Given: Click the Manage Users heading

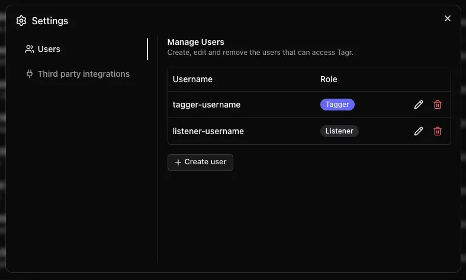Looking at the screenshot, I should pos(195,42).
